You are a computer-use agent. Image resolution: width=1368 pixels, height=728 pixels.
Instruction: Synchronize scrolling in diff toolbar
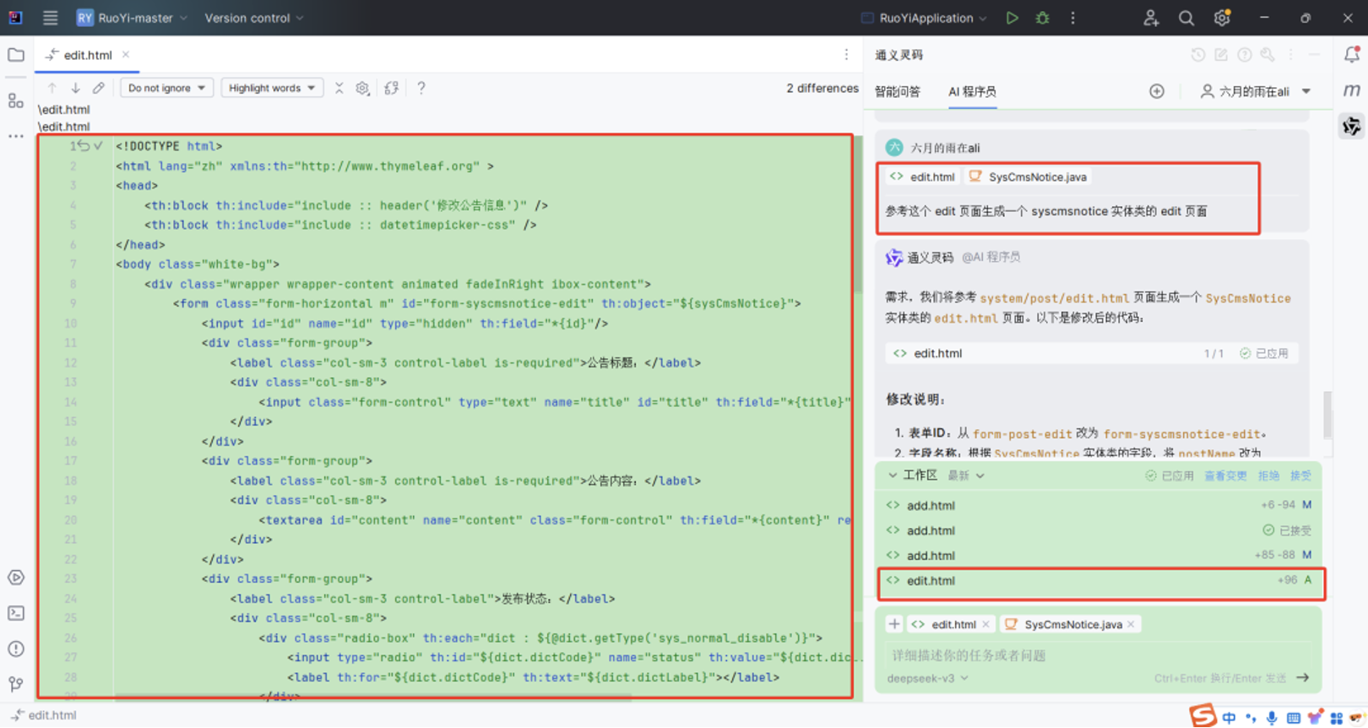(x=392, y=88)
